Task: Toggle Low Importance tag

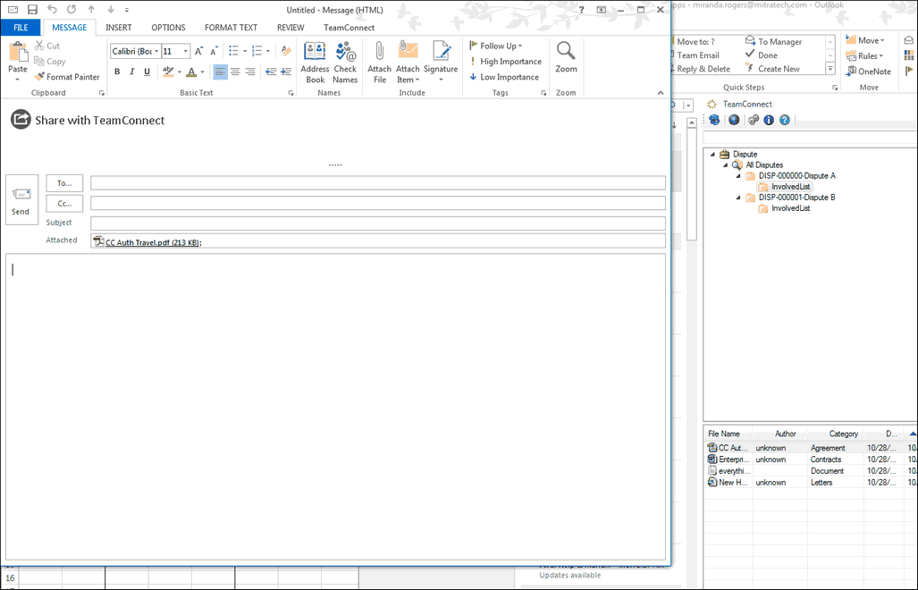Action: tap(505, 77)
